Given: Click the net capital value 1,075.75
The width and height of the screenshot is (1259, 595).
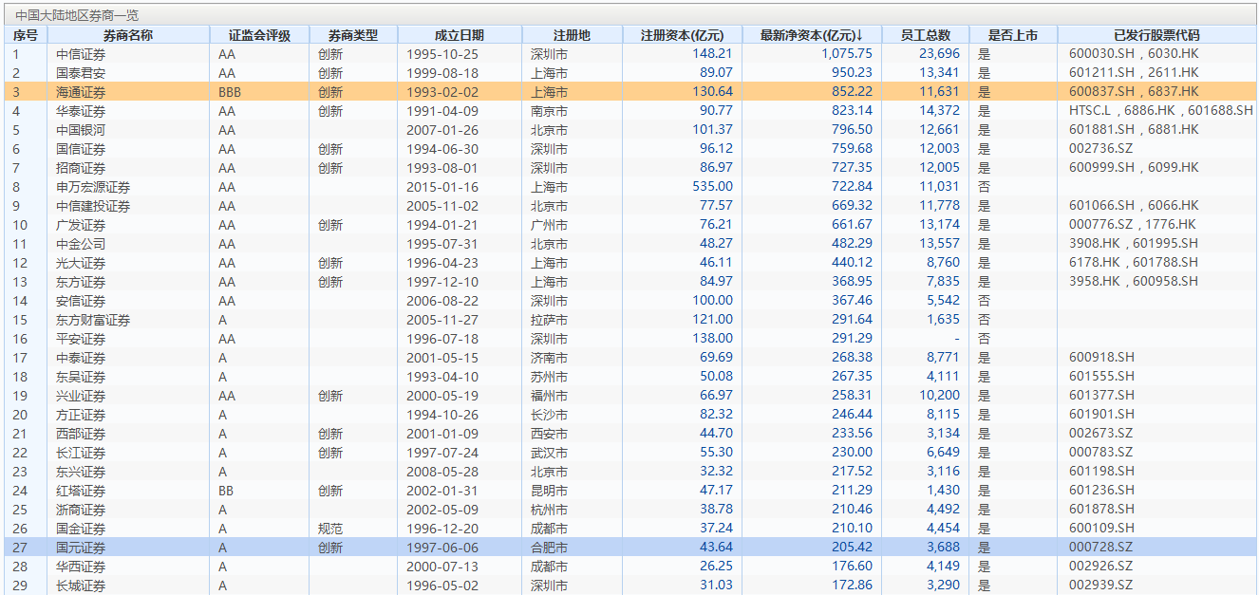Looking at the screenshot, I should tap(847, 54).
